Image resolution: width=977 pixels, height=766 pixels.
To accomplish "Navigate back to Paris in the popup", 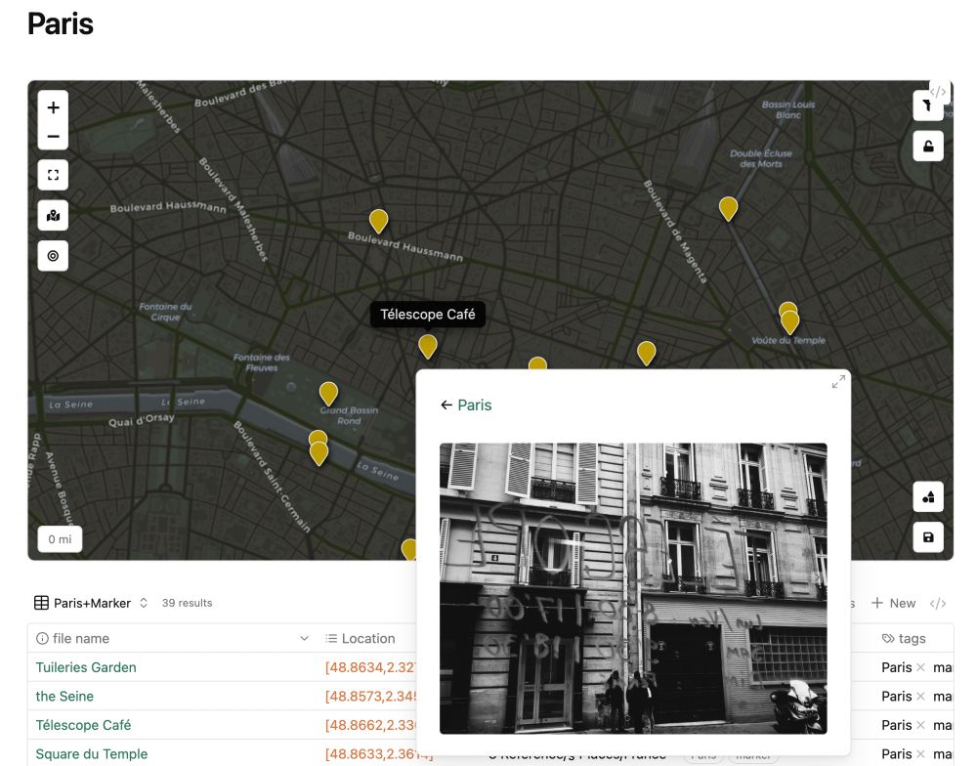I will coord(467,404).
